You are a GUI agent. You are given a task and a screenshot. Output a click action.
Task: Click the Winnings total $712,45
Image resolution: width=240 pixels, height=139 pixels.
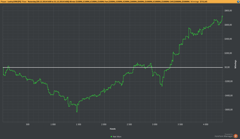[x=204, y=1]
